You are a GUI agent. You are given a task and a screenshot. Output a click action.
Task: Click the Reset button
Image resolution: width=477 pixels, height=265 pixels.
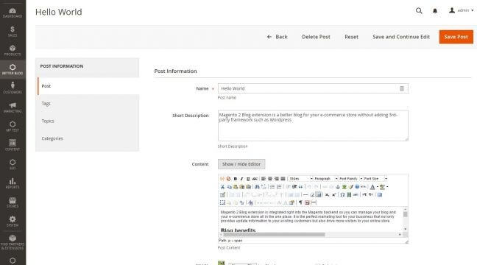pyautogui.click(x=351, y=37)
